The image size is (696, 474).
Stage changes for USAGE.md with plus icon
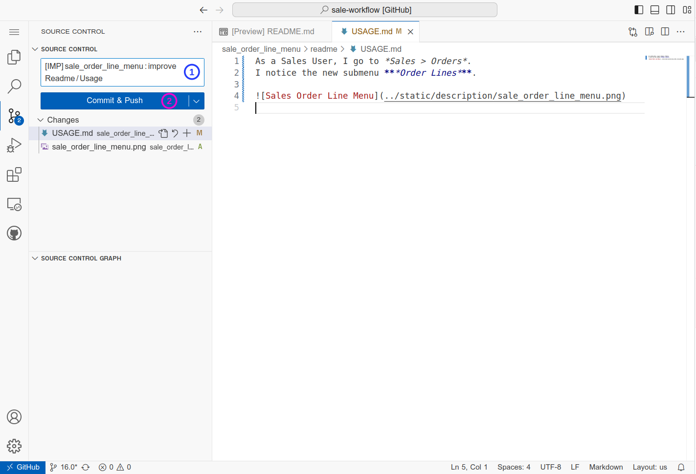click(187, 133)
